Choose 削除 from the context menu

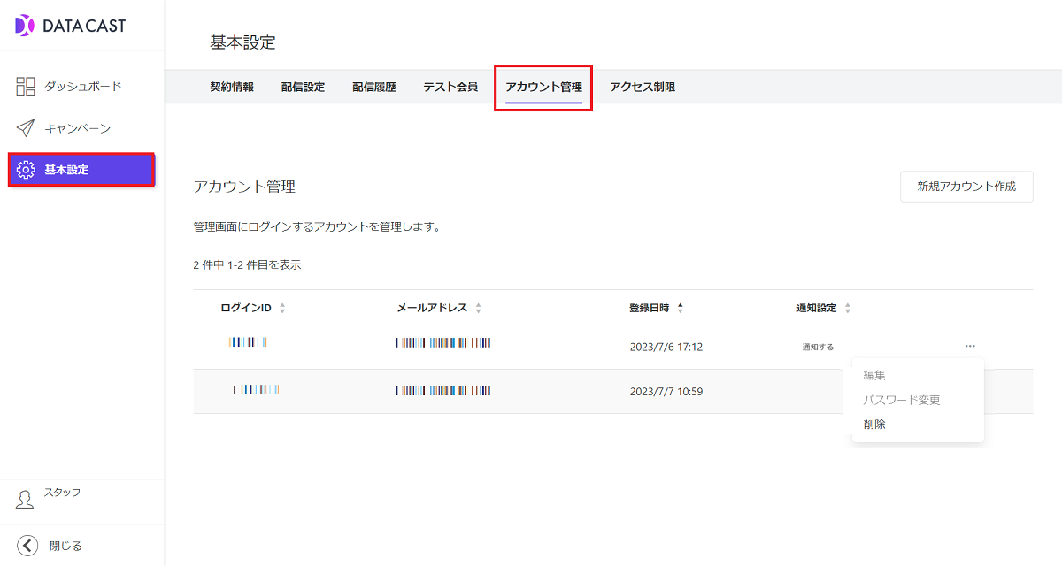pyautogui.click(x=874, y=424)
